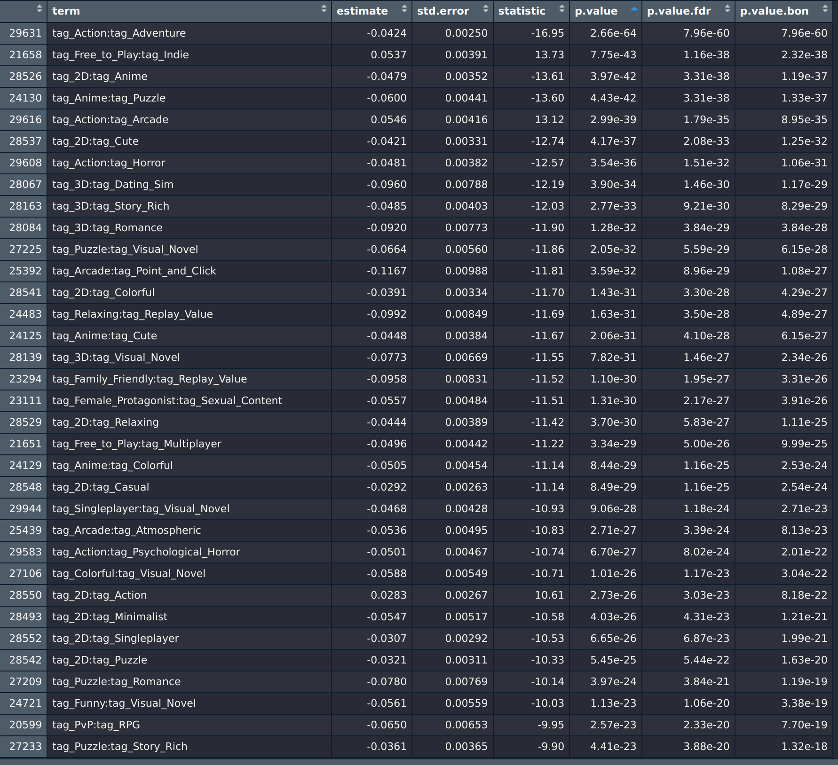This screenshot has width=838, height=765.
Task: Click the p.value.fdr sort icon
Action: coord(727,9)
